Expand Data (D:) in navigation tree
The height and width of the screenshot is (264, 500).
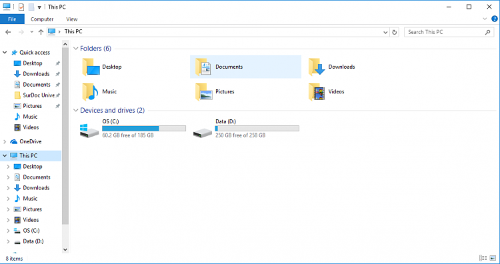coord(8,241)
